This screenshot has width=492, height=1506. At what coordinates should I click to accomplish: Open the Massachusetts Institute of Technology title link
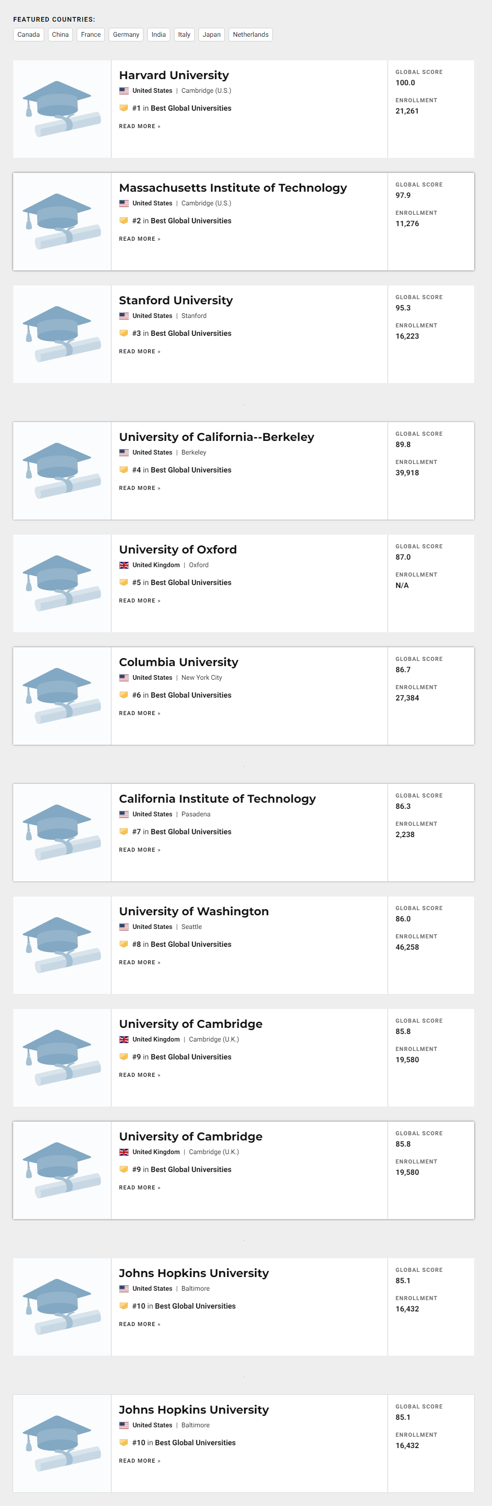(x=232, y=187)
